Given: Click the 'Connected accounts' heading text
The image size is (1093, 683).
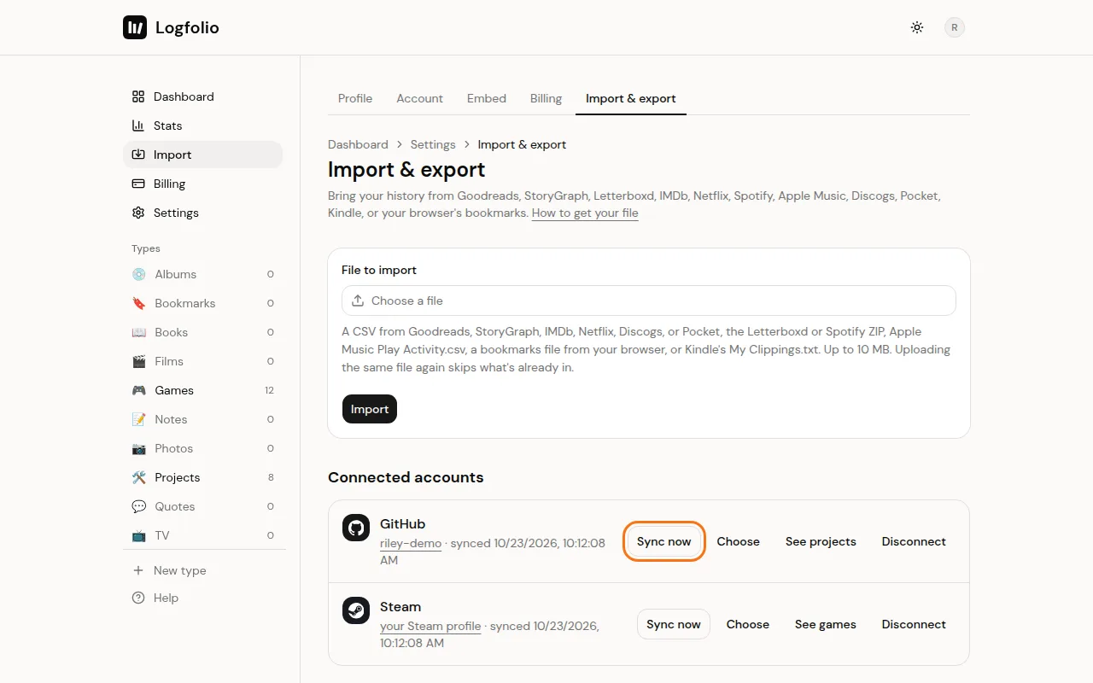Looking at the screenshot, I should pyautogui.click(x=406, y=477).
